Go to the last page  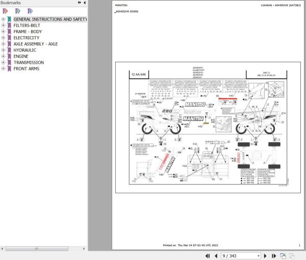pyautogui.click(x=274, y=256)
